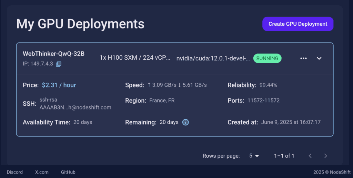Click the Remaining time info icon
Screen dimensions: 353x178
click(x=185, y=122)
